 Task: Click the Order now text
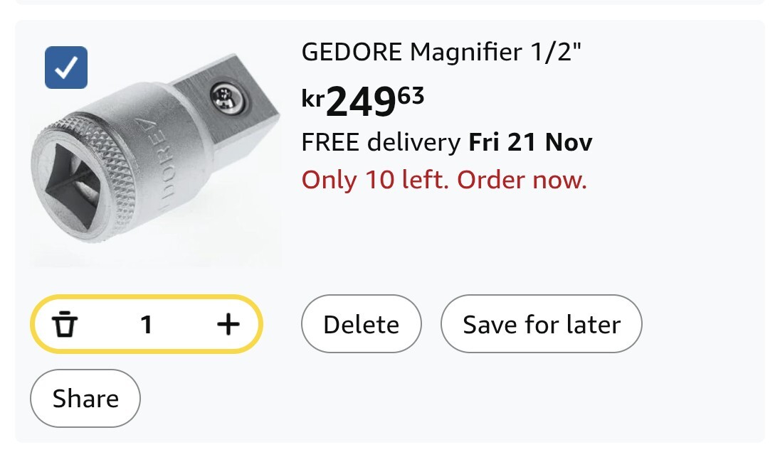[x=522, y=180]
